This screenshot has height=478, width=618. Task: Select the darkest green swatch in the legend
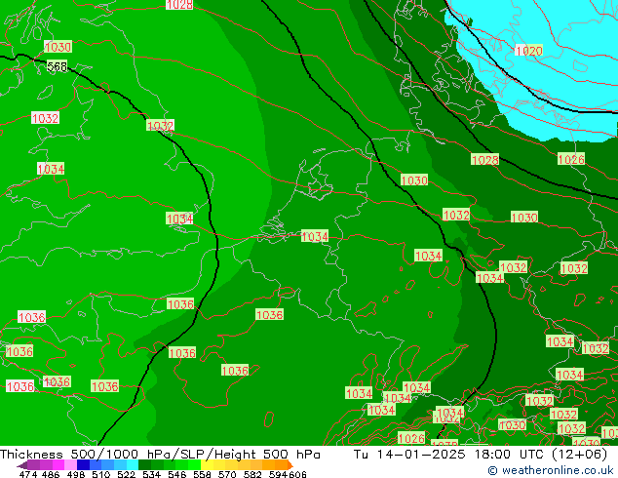pyautogui.click(x=144, y=465)
